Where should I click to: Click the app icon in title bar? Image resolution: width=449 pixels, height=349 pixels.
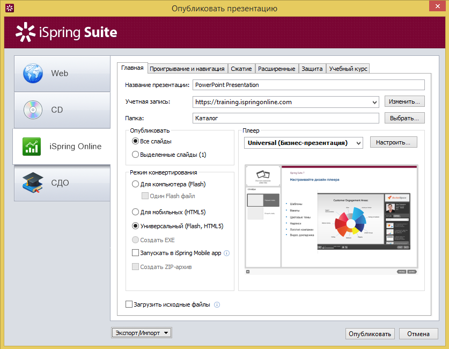10,8
